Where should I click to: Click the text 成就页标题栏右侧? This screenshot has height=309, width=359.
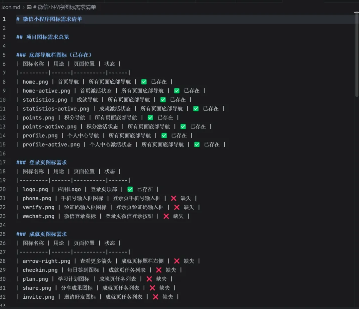point(142,261)
